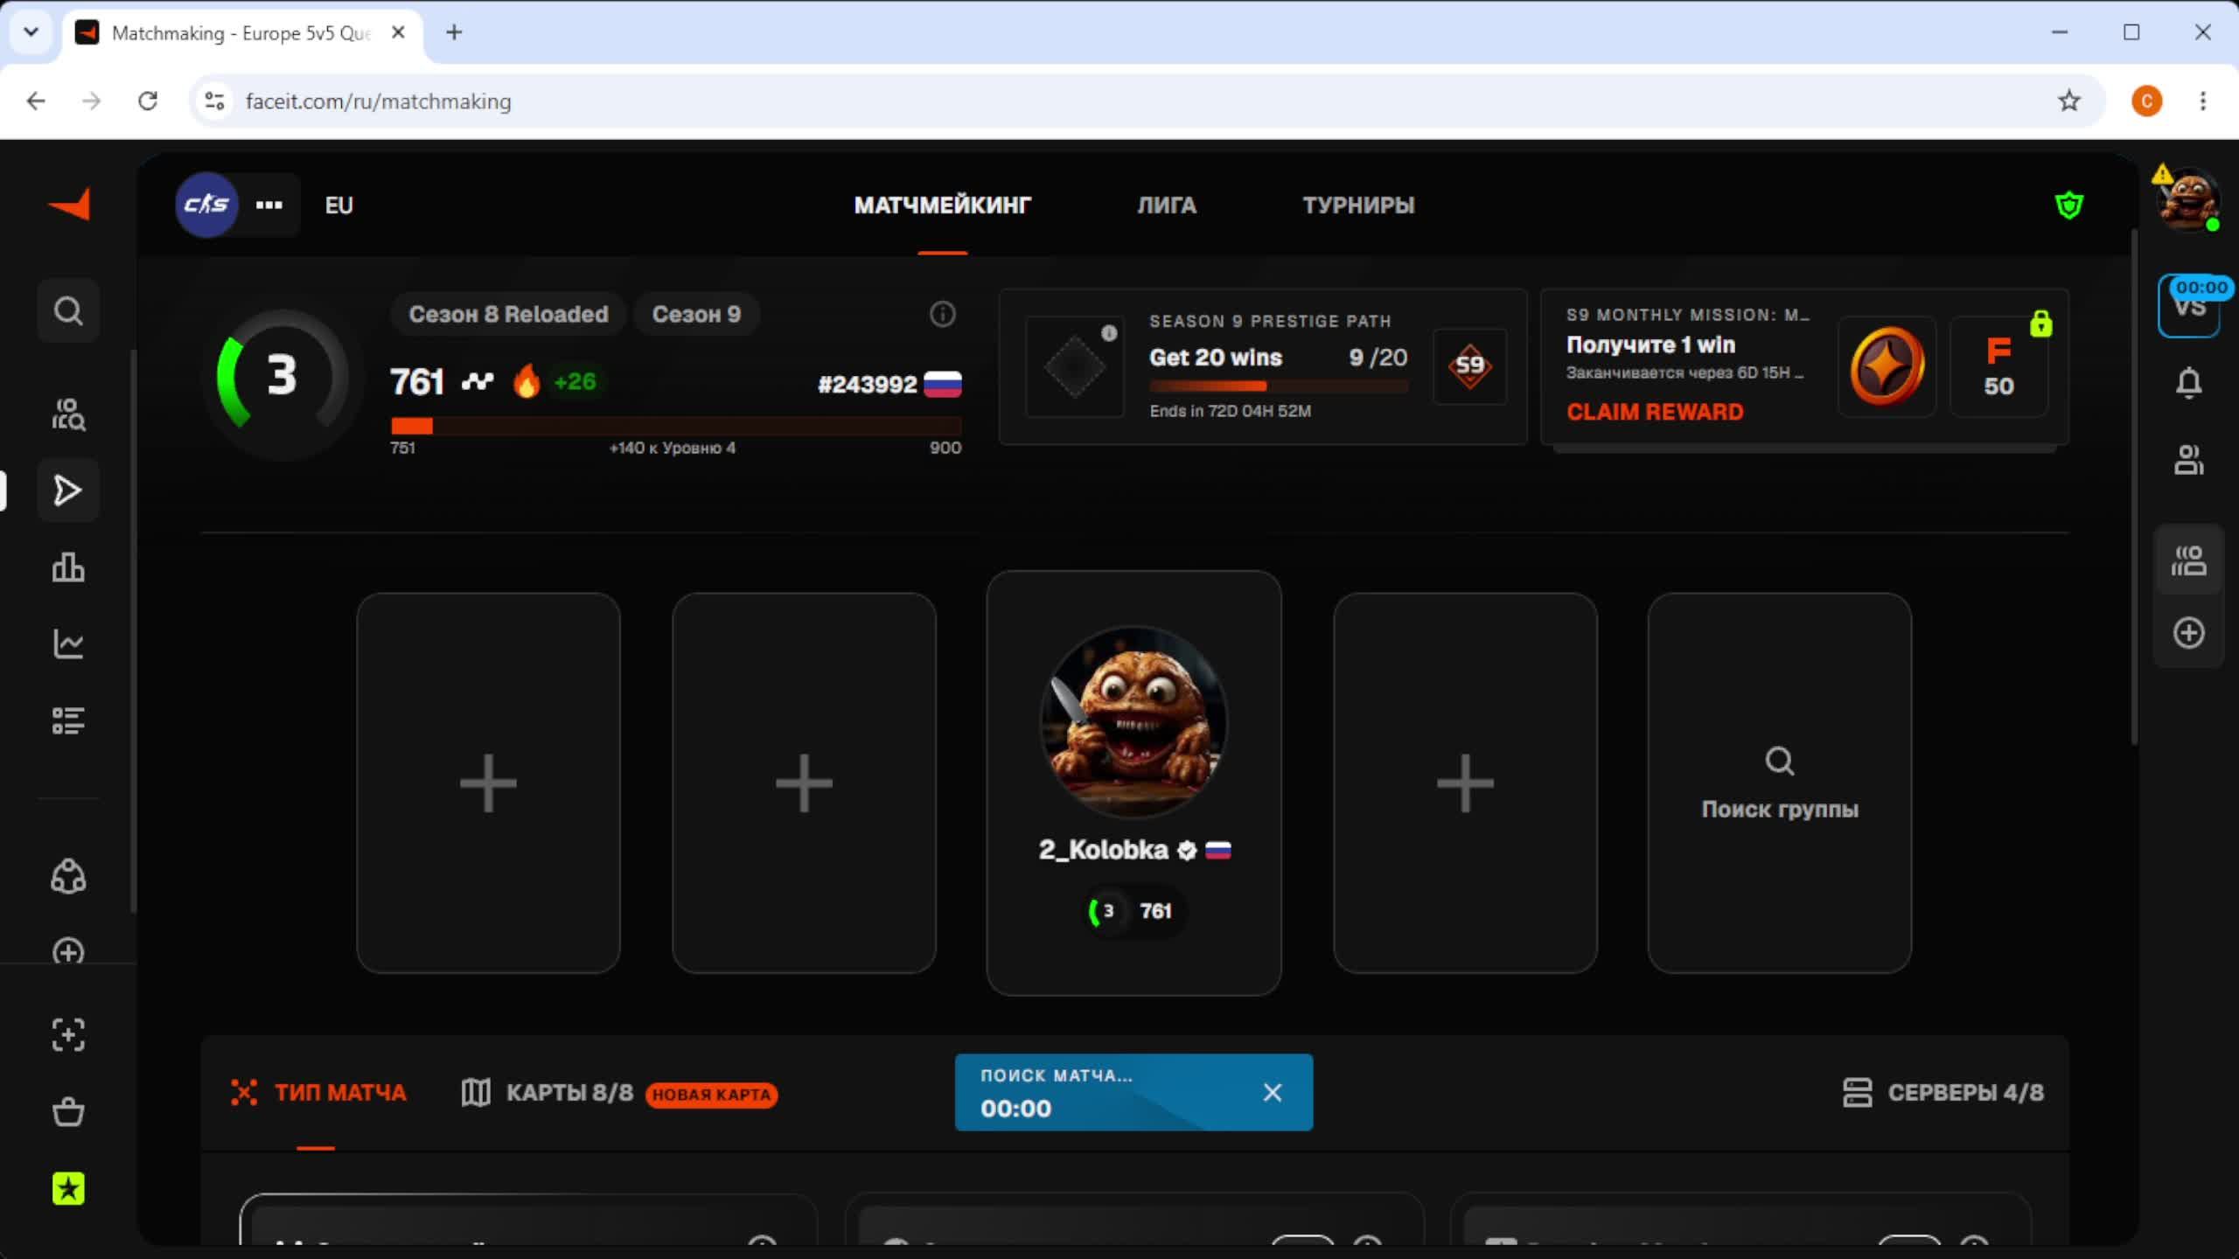Image resolution: width=2239 pixels, height=1259 pixels.
Task: Switch to the ТУРНИРЫ tab
Action: (1359, 205)
